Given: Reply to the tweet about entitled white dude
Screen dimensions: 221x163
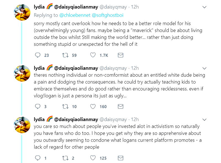Looking at the screenshot, I should pyautogui.click(x=38, y=106).
